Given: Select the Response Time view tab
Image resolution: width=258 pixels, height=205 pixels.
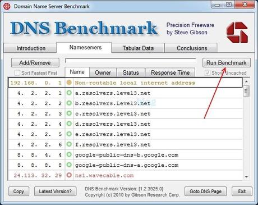Looking at the screenshot, I should pos(170,72).
